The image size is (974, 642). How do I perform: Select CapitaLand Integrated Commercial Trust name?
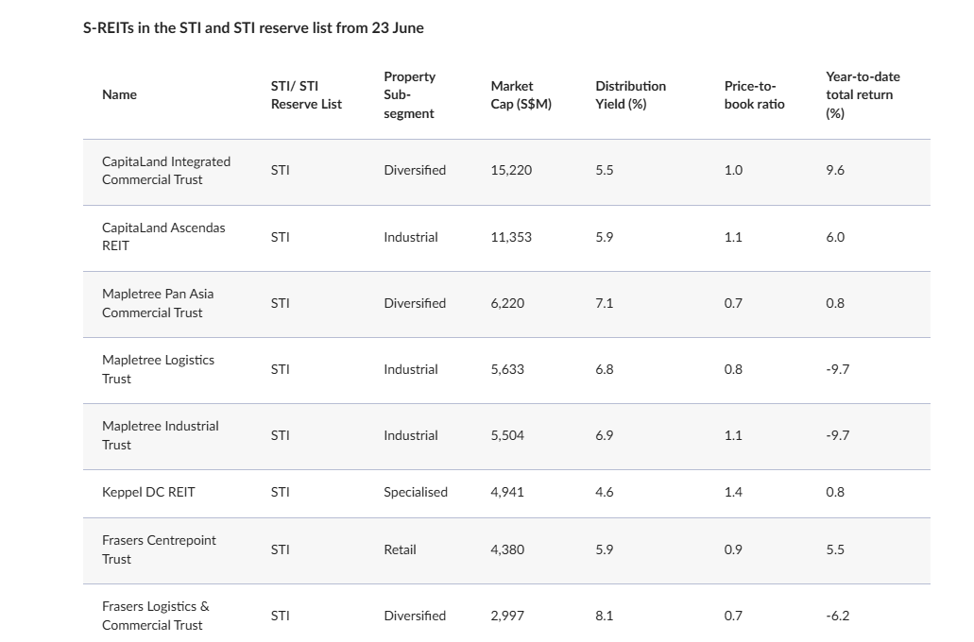point(166,171)
